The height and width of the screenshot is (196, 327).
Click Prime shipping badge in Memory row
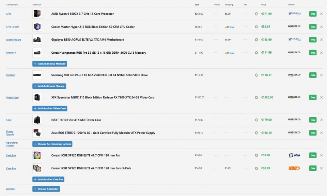[230, 53]
